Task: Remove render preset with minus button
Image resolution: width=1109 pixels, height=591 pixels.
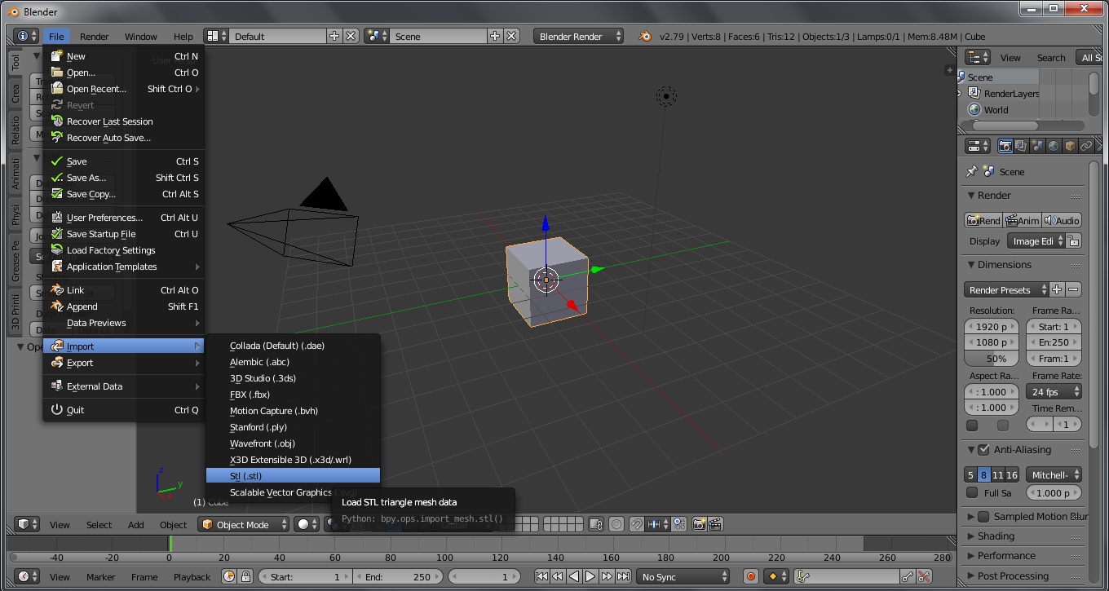Action: click(1073, 289)
